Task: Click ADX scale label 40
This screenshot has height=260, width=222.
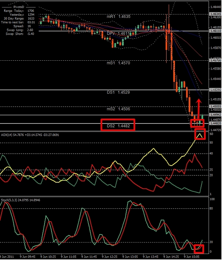Action: pos(211,154)
